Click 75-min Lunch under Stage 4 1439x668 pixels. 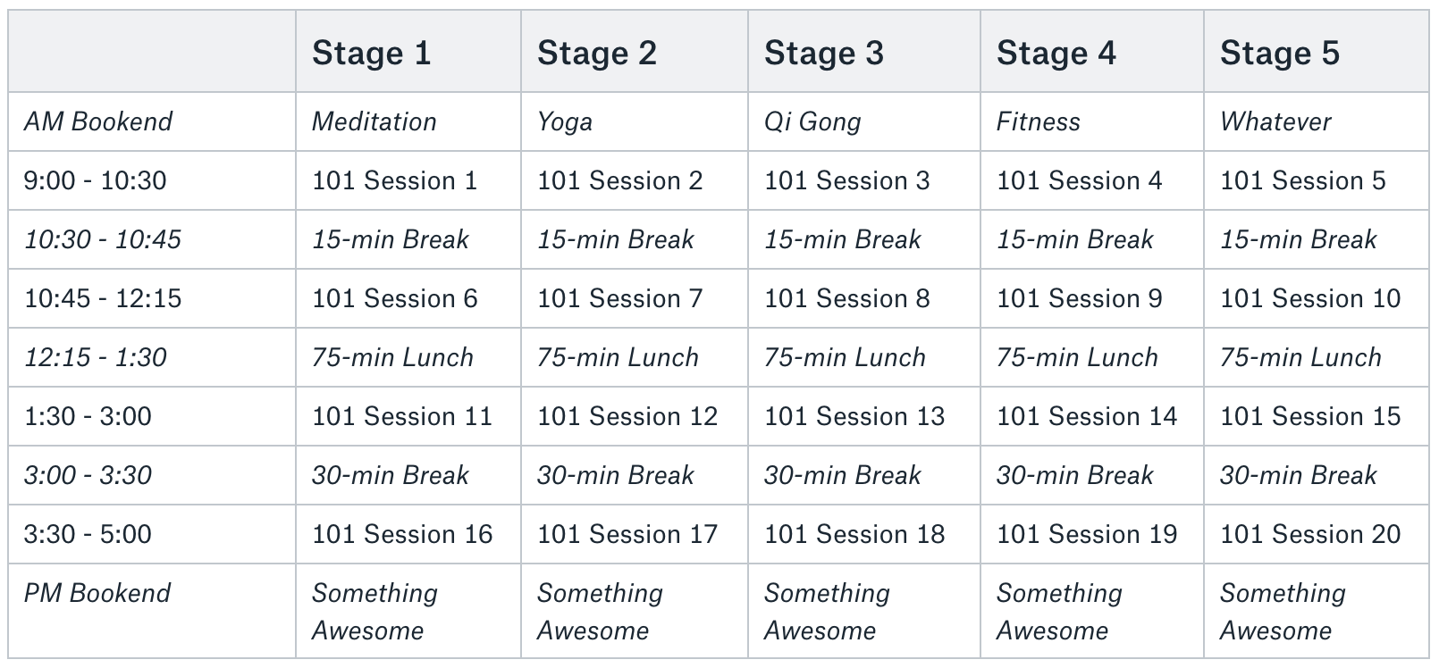pyautogui.click(x=1077, y=357)
